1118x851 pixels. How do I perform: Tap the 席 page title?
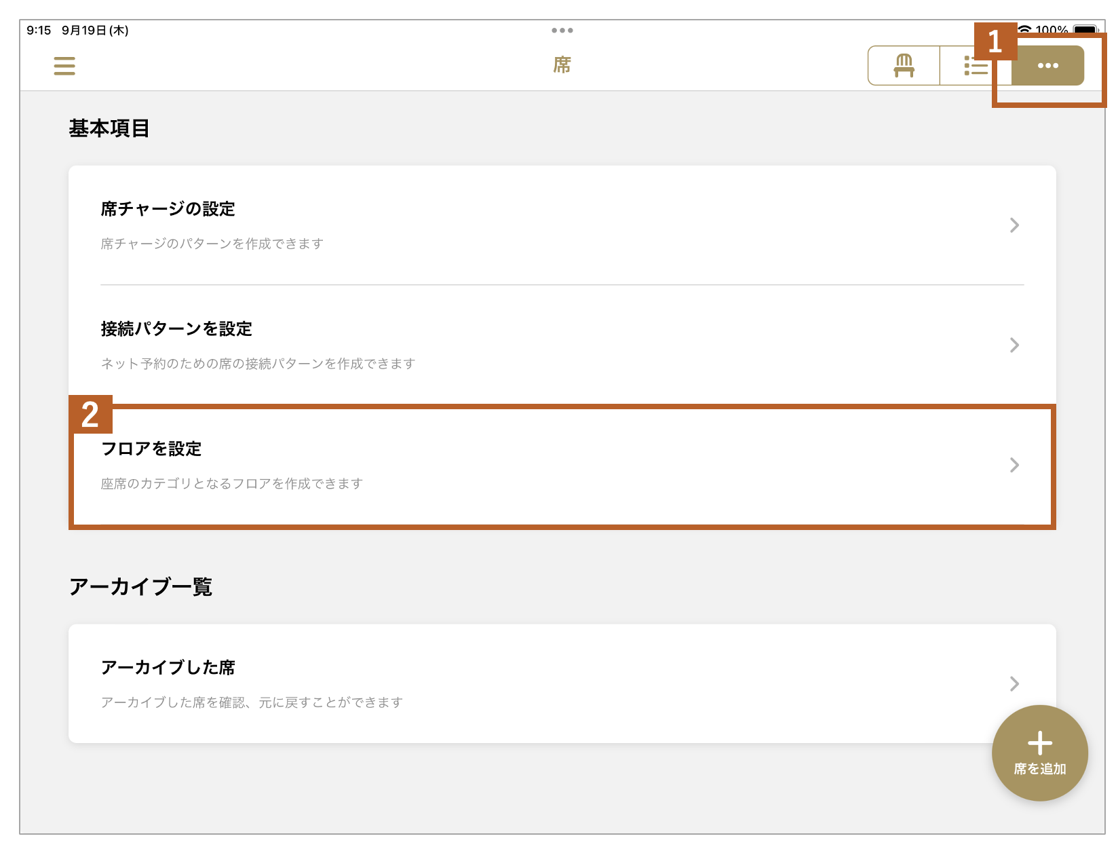pyautogui.click(x=562, y=65)
